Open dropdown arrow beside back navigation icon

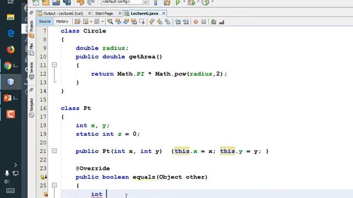[91, 22]
